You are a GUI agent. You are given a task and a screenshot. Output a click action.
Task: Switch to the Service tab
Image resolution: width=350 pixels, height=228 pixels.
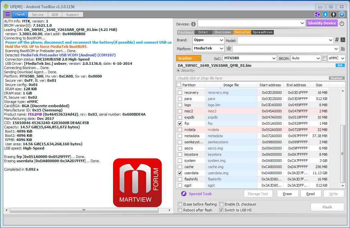[38, 15]
